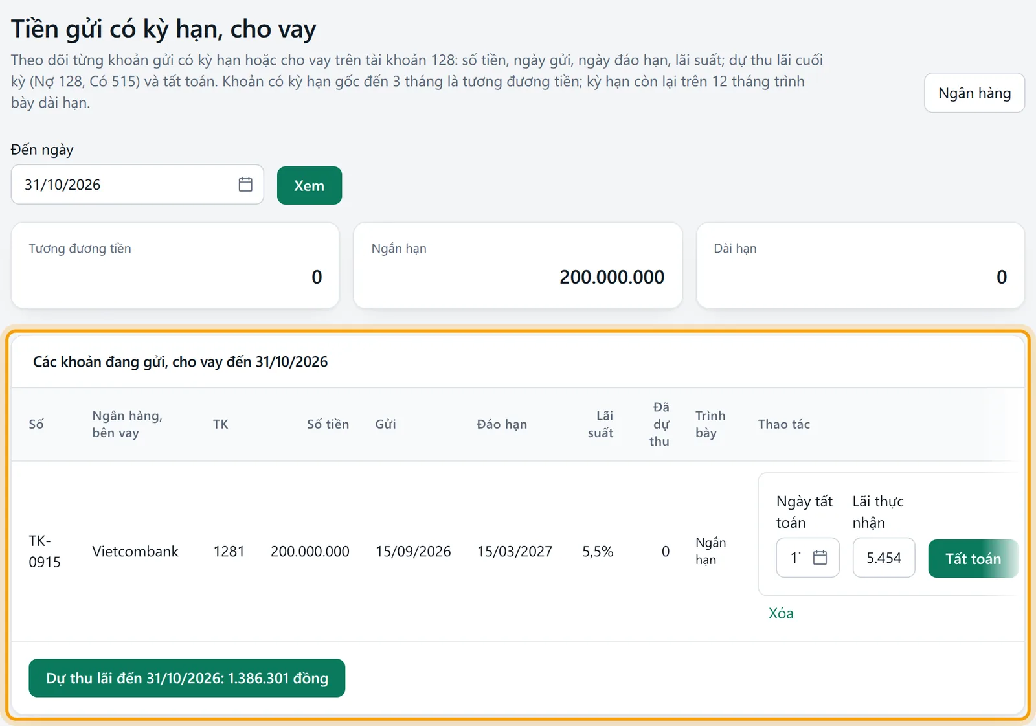Click the Xem button

(x=310, y=186)
